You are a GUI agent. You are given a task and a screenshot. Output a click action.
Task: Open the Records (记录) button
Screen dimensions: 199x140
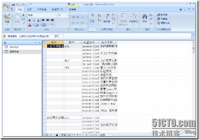tap(92, 19)
